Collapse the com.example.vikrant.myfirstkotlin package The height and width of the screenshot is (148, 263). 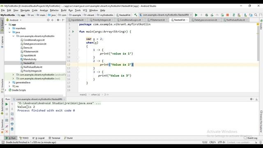(x=13, y=36)
